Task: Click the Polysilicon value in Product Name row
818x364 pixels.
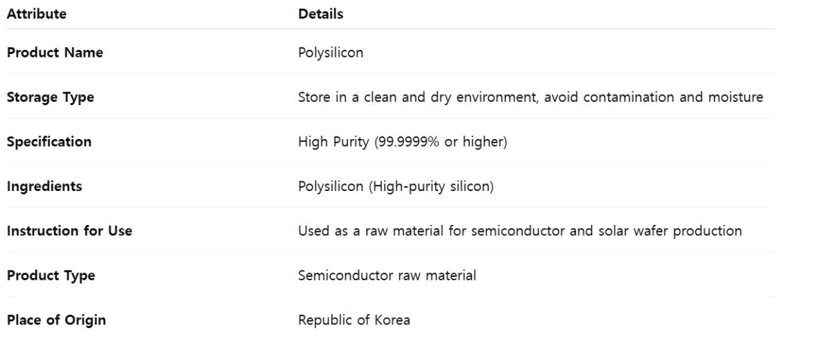Action: coord(331,53)
